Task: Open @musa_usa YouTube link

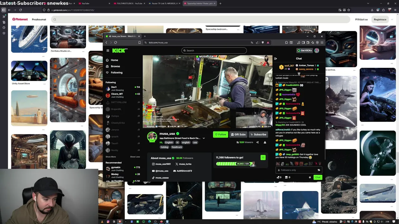Action: click(x=160, y=171)
